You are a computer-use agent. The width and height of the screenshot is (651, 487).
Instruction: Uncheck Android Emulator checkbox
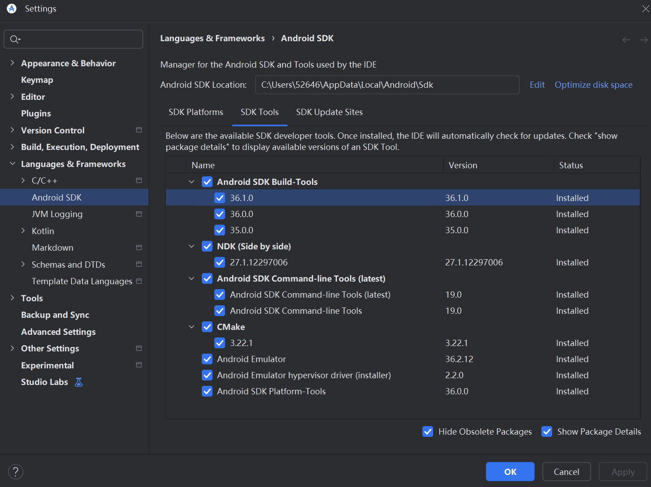[207, 359]
